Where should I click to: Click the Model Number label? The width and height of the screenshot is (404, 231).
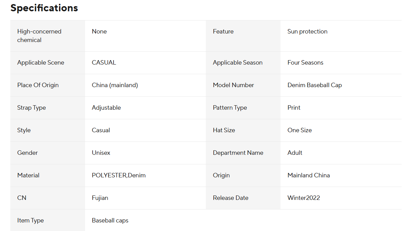tap(233, 85)
